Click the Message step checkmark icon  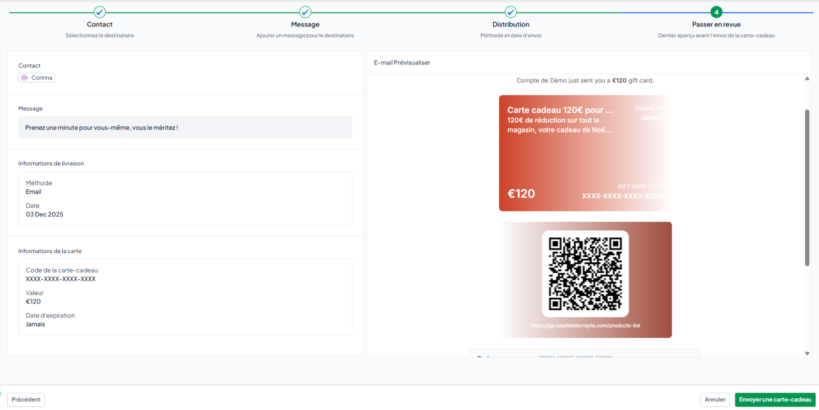pyautogui.click(x=305, y=12)
